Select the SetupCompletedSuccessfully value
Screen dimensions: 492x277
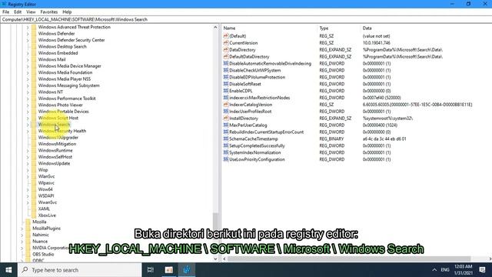tap(257, 145)
